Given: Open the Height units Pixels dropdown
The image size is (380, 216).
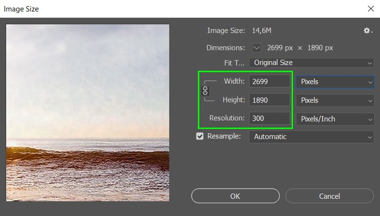Looking at the screenshot, I should click(335, 100).
